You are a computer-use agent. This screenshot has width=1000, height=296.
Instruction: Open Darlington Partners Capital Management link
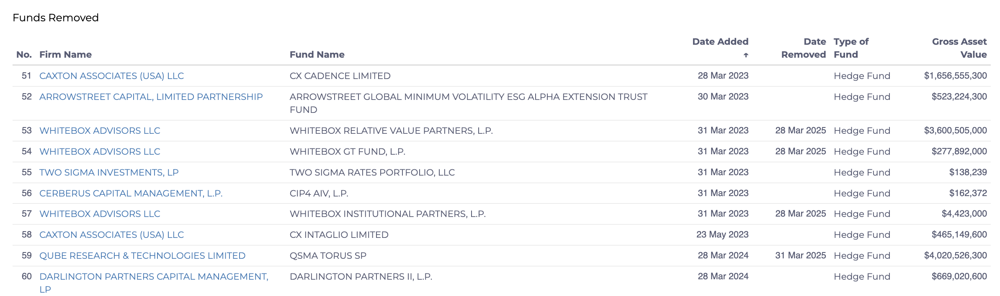point(154,283)
